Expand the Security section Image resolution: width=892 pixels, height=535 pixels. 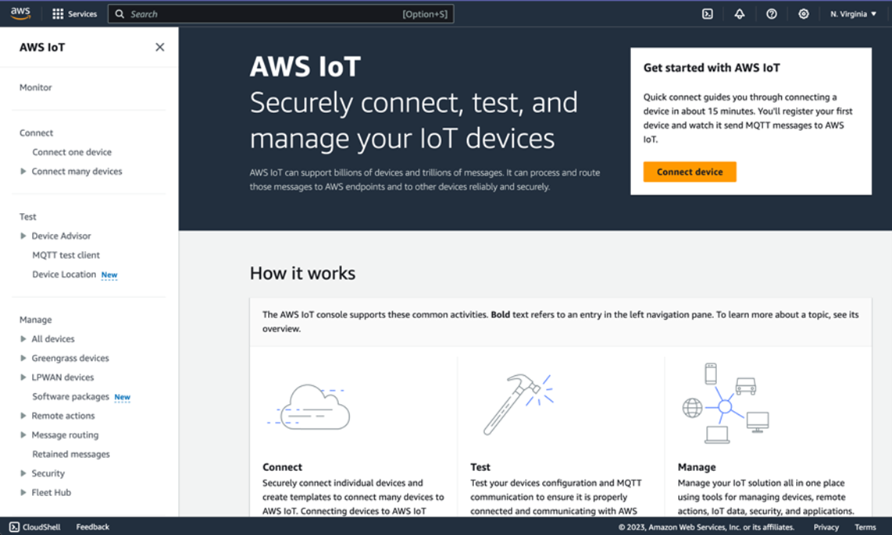tap(23, 474)
